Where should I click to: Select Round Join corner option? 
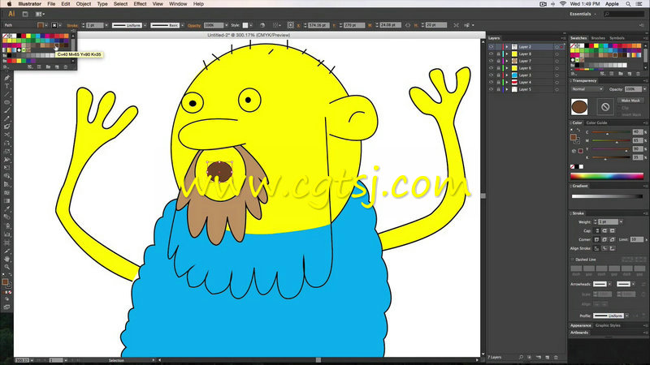(x=604, y=239)
